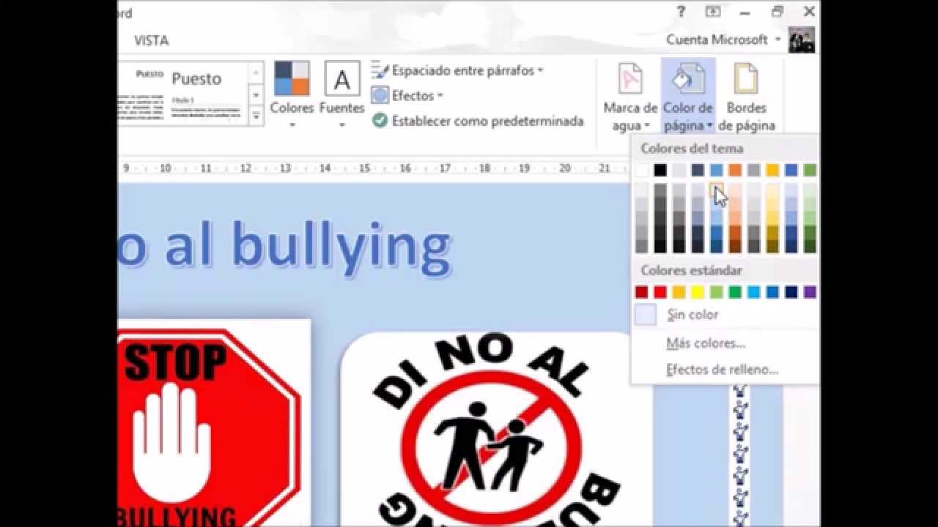
Task: Select the STOP bullying sign image
Action: click(x=213, y=422)
